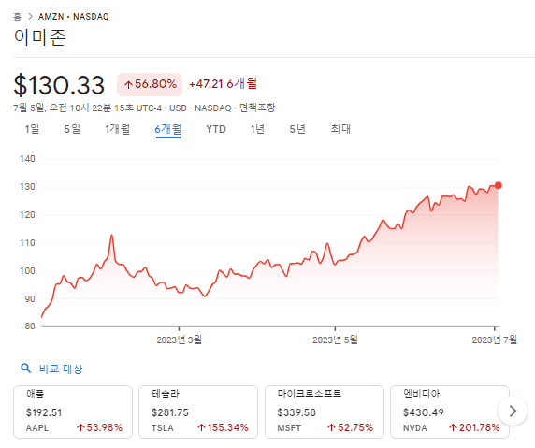The width and height of the screenshot is (535, 448).
Task: Click the 140 y-axis value
Action: [x=27, y=159]
